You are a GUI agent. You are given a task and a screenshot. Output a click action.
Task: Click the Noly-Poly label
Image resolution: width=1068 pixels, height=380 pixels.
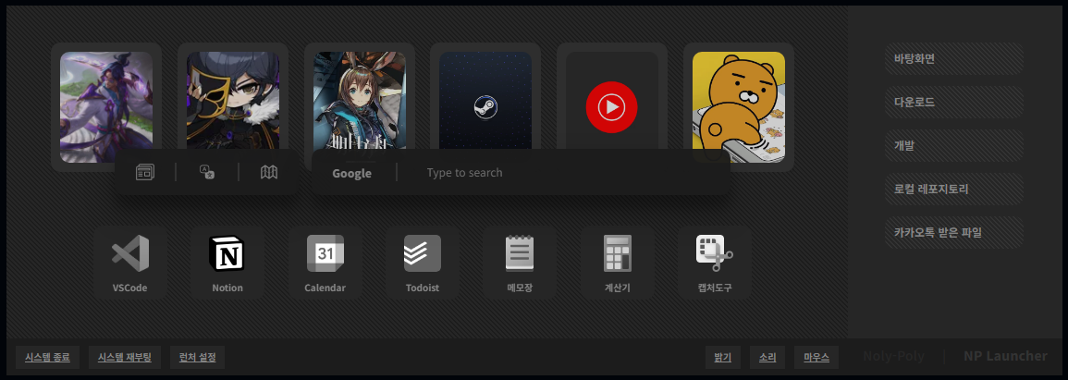pos(893,356)
